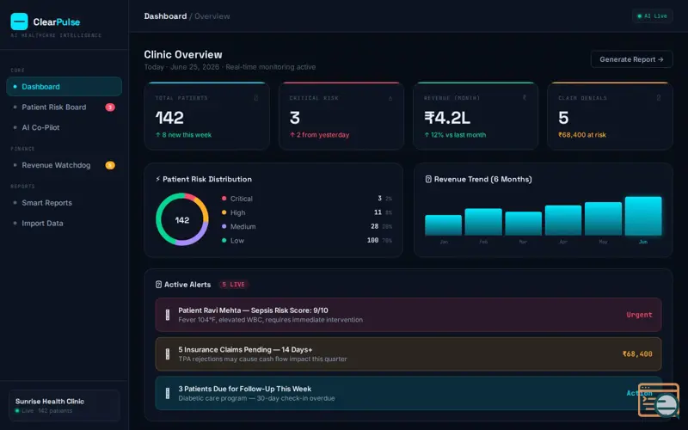Open AI Co-Pilot in sidebar
The height and width of the screenshot is (430, 688).
64,127
